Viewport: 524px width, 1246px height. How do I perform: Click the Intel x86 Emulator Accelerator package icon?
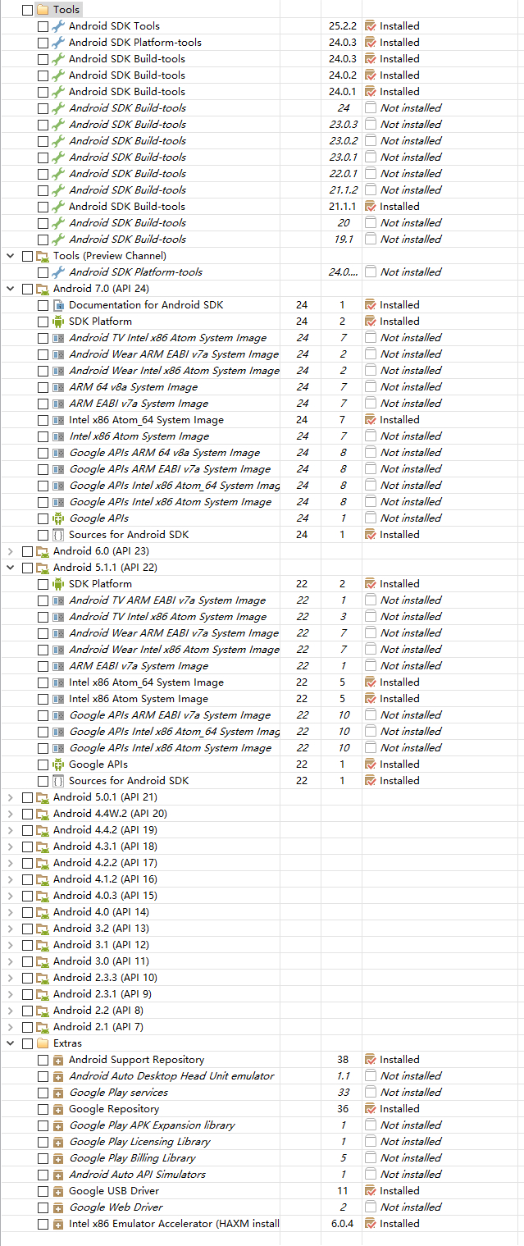pyautogui.click(x=58, y=1224)
